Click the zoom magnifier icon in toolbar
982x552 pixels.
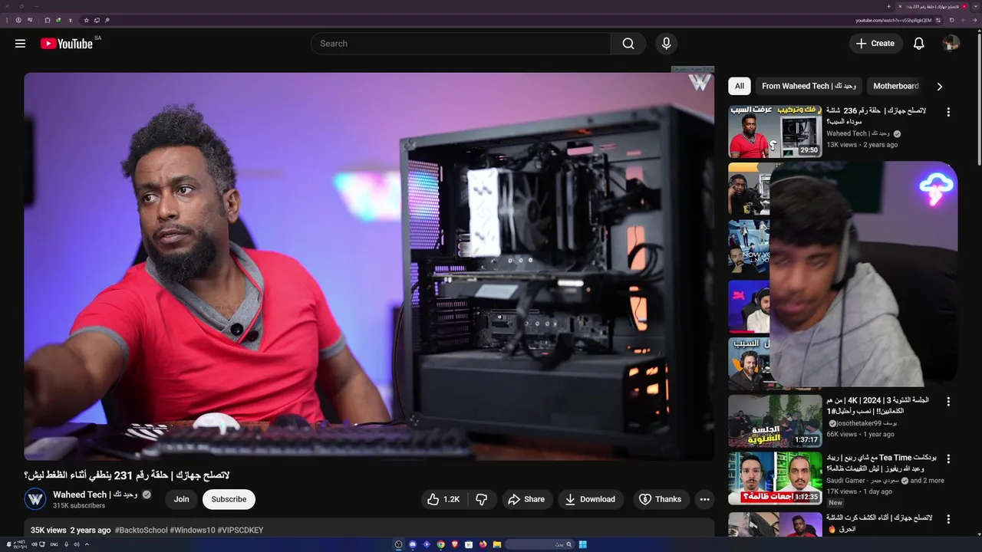[x=107, y=20]
